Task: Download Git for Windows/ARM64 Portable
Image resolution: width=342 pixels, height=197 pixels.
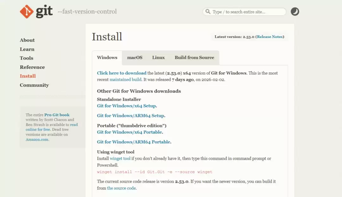Action: point(134,142)
